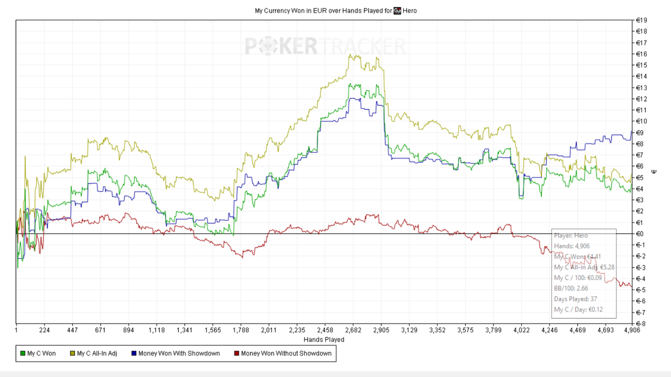The image size is (671, 377).
Task: Click the "Player: Hero" line in the tooltip
Action: [x=571, y=236]
